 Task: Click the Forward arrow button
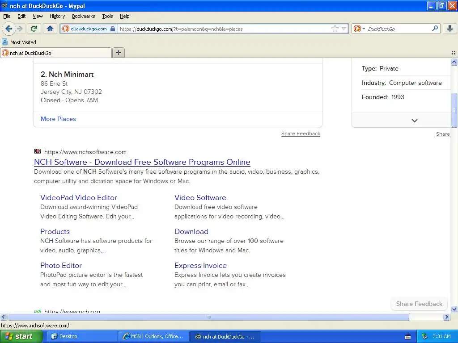[x=20, y=29]
